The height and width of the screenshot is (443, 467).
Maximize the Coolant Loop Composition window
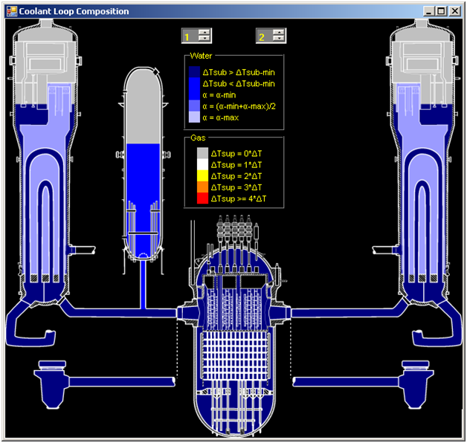click(441, 11)
